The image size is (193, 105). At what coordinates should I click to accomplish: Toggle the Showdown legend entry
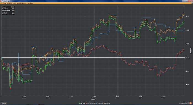100,103
